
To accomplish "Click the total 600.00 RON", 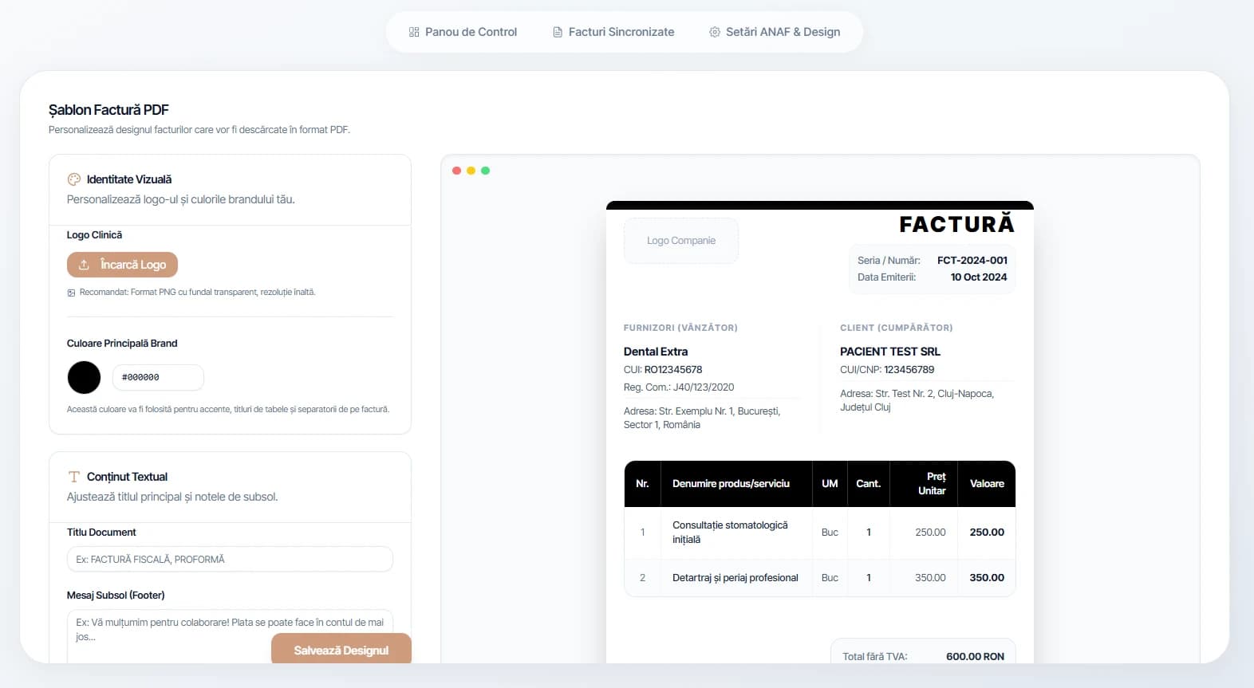I will coord(975,657).
